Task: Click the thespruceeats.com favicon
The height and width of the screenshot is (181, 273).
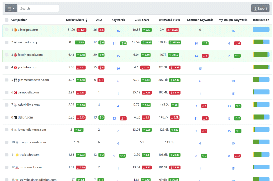Action: [17, 142]
